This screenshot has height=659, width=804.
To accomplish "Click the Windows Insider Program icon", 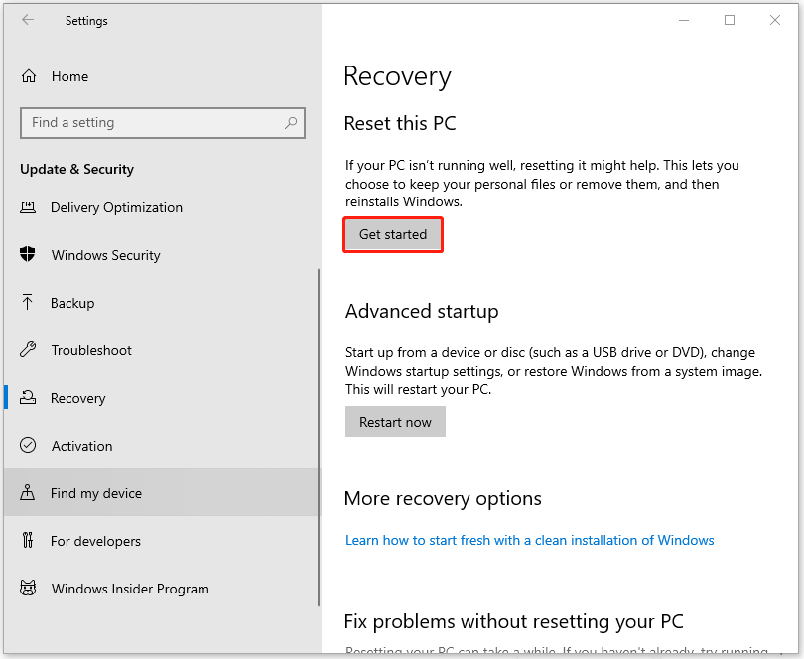I will click(29, 589).
